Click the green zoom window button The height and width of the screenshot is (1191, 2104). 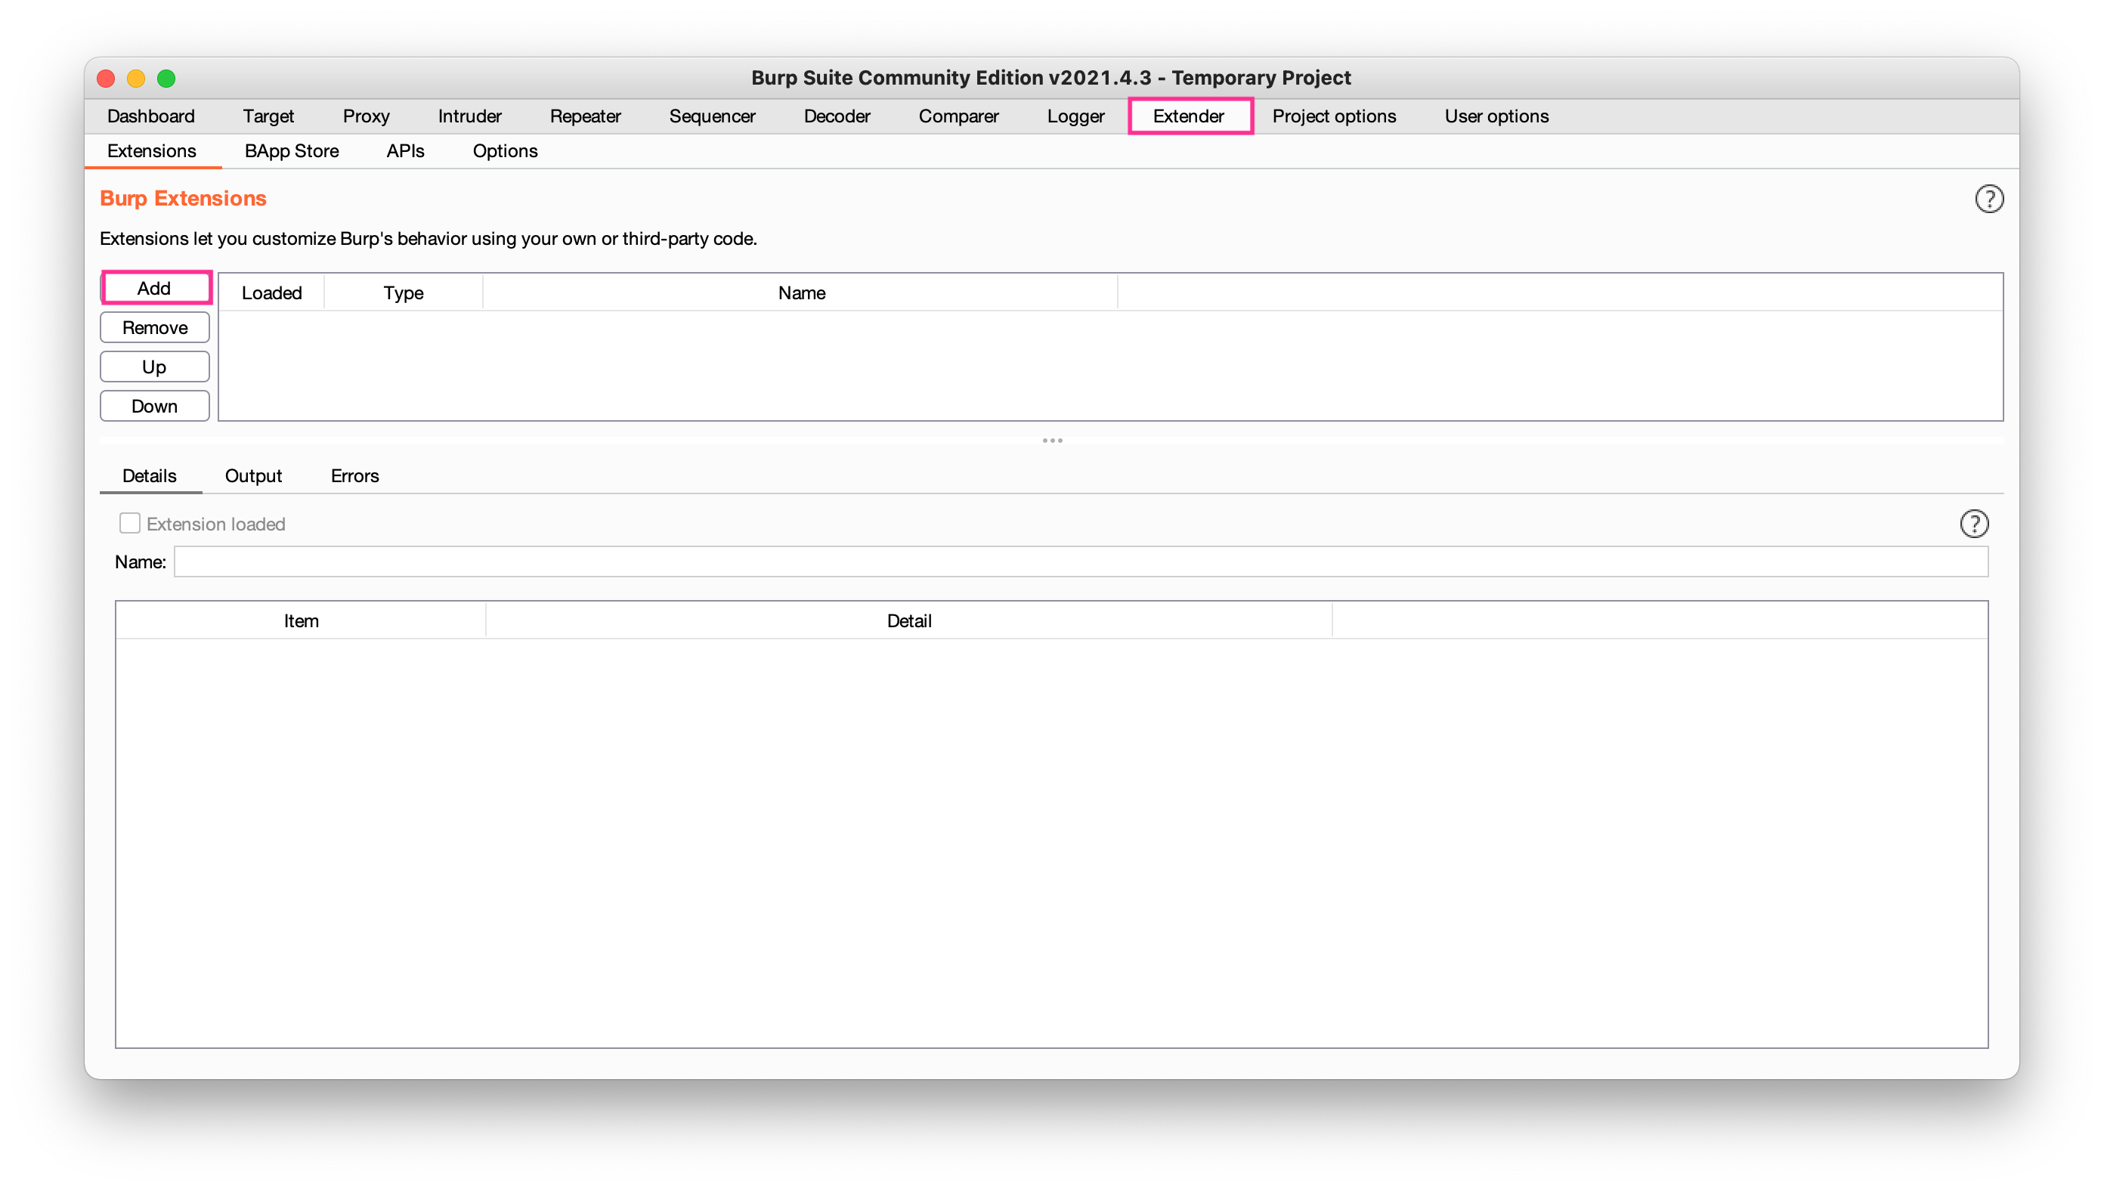(166, 79)
